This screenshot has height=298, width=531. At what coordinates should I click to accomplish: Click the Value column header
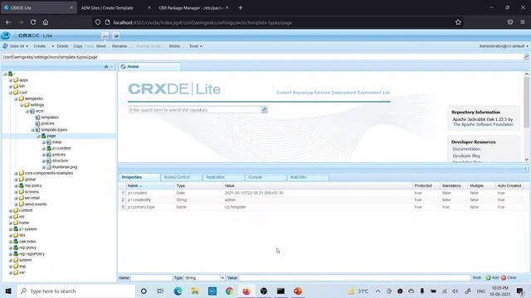[318, 185]
